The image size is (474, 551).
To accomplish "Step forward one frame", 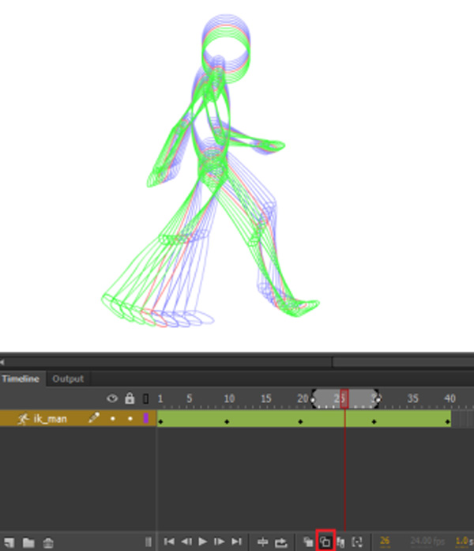I will point(220,542).
